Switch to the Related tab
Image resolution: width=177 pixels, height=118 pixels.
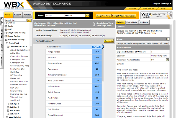pos(27,15)
